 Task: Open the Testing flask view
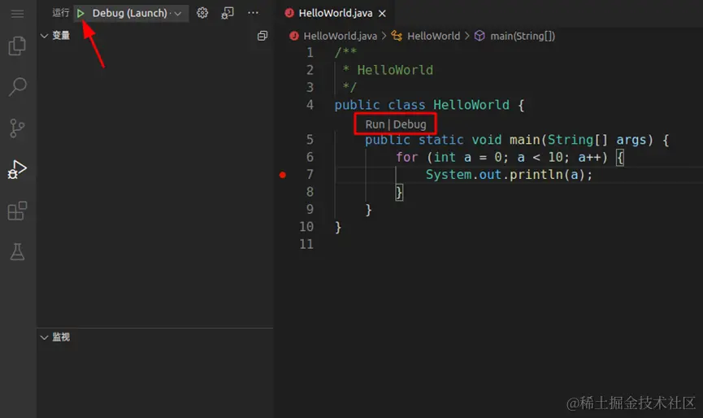coord(18,251)
